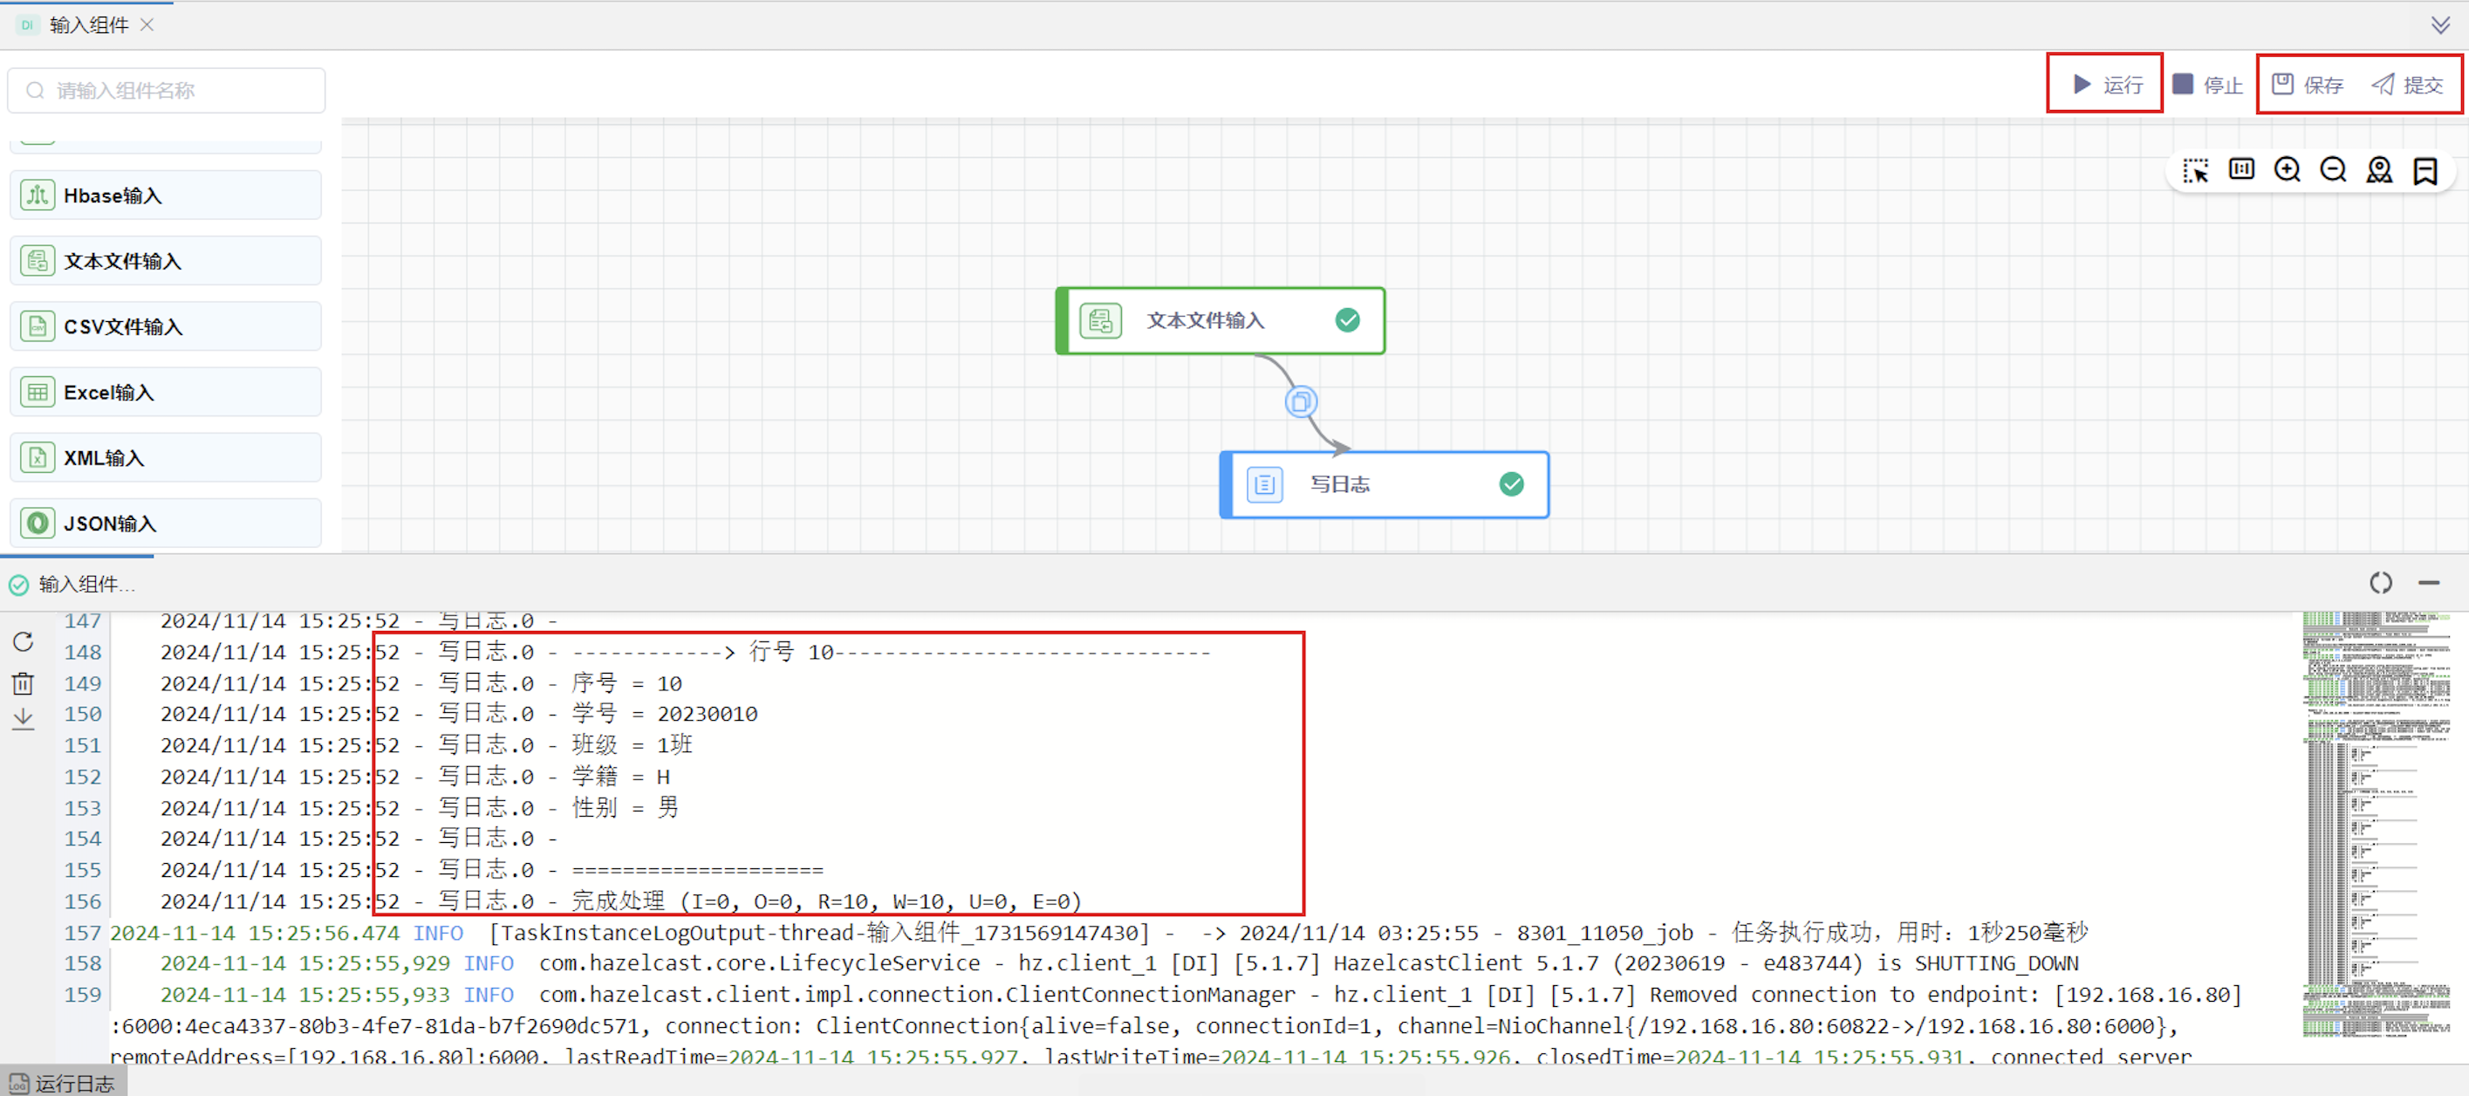Click the copy icon on connector line
The image size is (2469, 1096).
[1300, 401]
